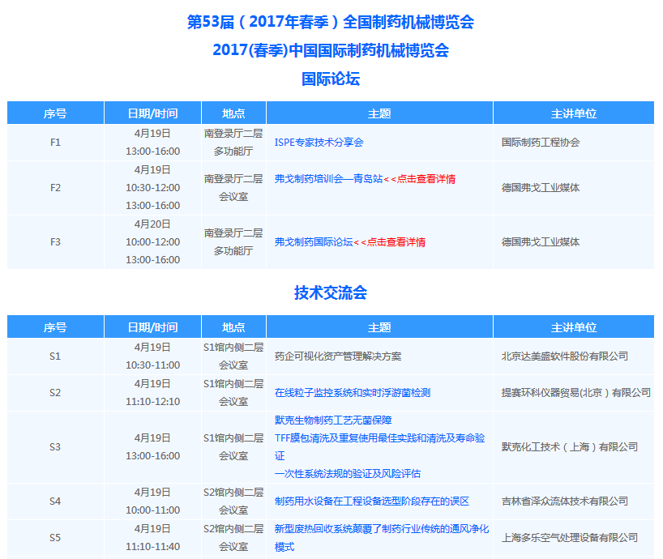663x559 pixels.
Task: Click the 第53届全国制药机械博览会 page title
Action: pyautogui.click(x=331, y=22)
